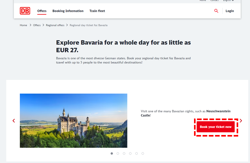This screenshot has height=163, width=250.
Task: Open the search magnifier icon
Action: pyautogui.click(x=216, y=11)
